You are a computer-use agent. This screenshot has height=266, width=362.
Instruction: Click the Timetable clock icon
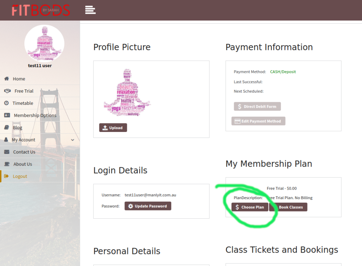click(6, 103)
